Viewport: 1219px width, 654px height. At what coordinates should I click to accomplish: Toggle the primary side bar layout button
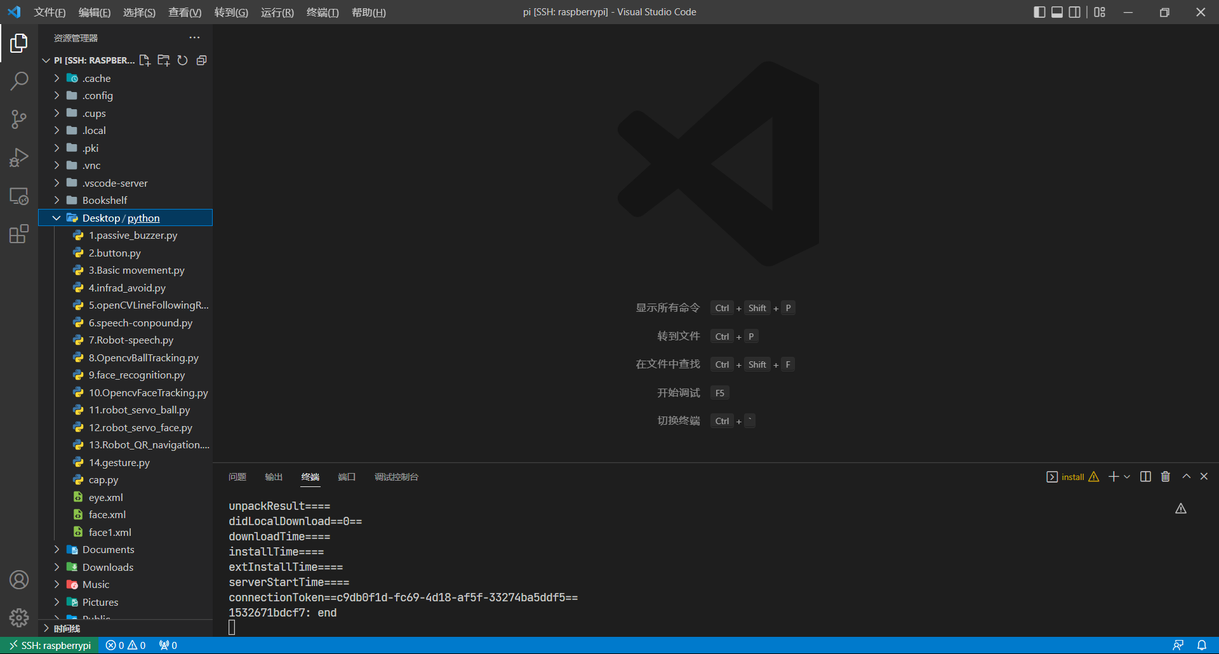(x=1039, y=12)
